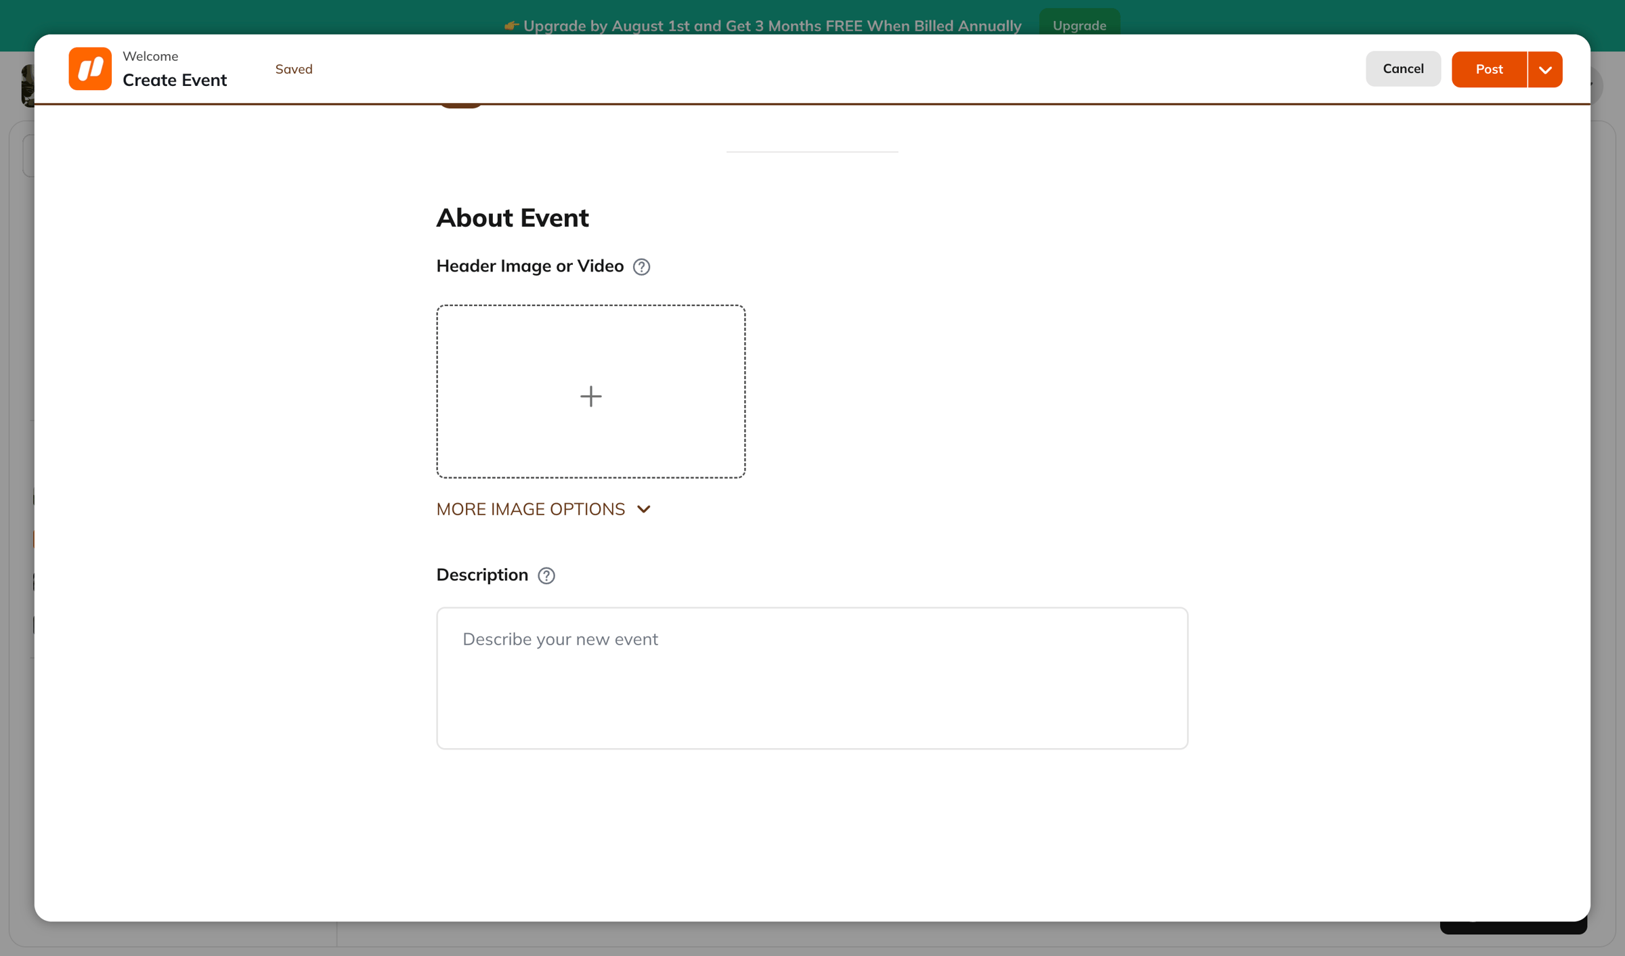Click the chevron beside MORE IMAGE OPTIONS
The image size is (1625, 956).
pos(644,509)
